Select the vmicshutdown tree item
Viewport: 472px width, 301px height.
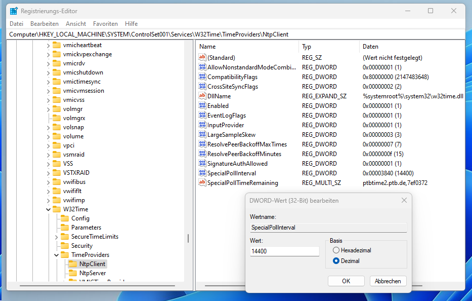click(x=83, y=72)
